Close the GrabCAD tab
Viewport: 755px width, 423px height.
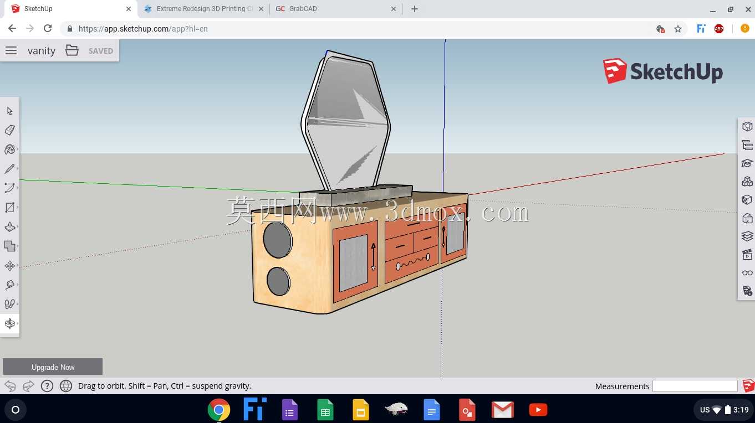click(394, 9)
